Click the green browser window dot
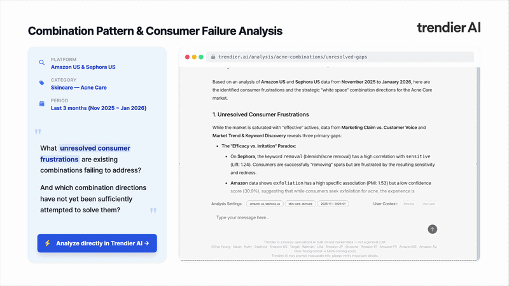This screenshot has width=509, height=286. click(x=201, y=57)
